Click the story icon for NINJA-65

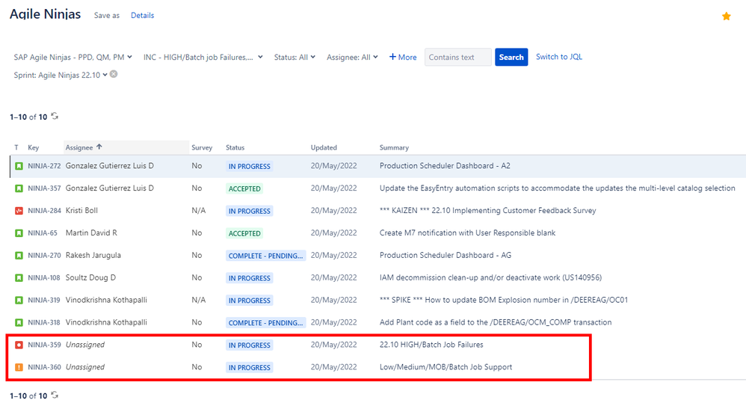[19, 233]
